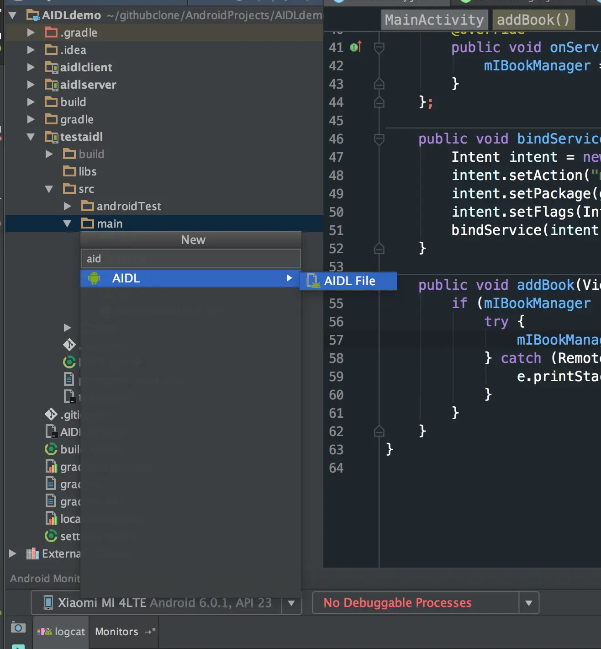Click the addBook() breadcrumb
601x649 pixels.
click(x=533, y=20)
